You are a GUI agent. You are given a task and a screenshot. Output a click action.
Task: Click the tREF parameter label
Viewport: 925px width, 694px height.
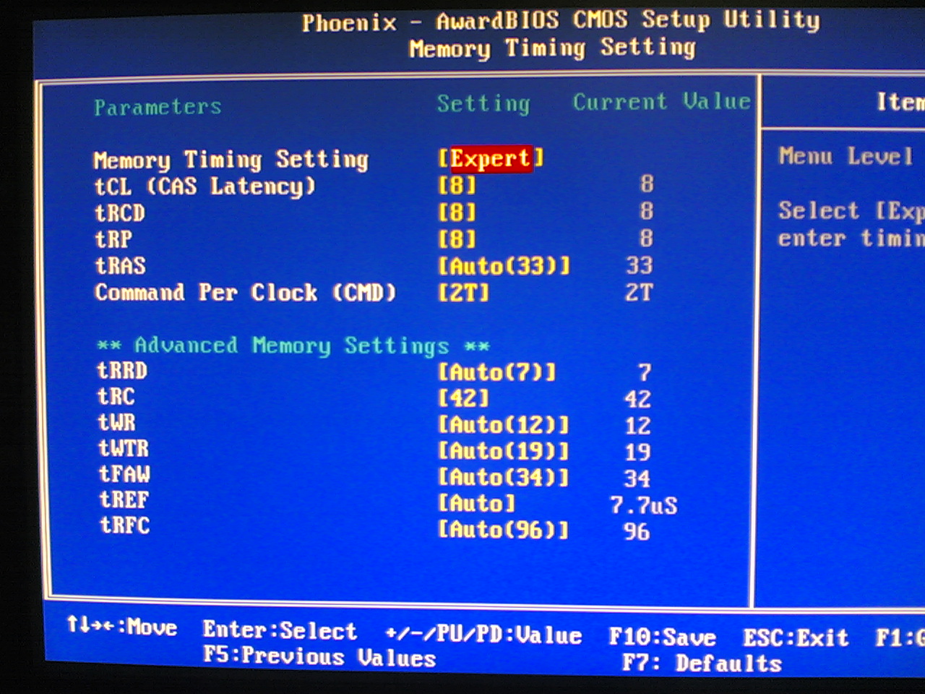tap(124, 500)
